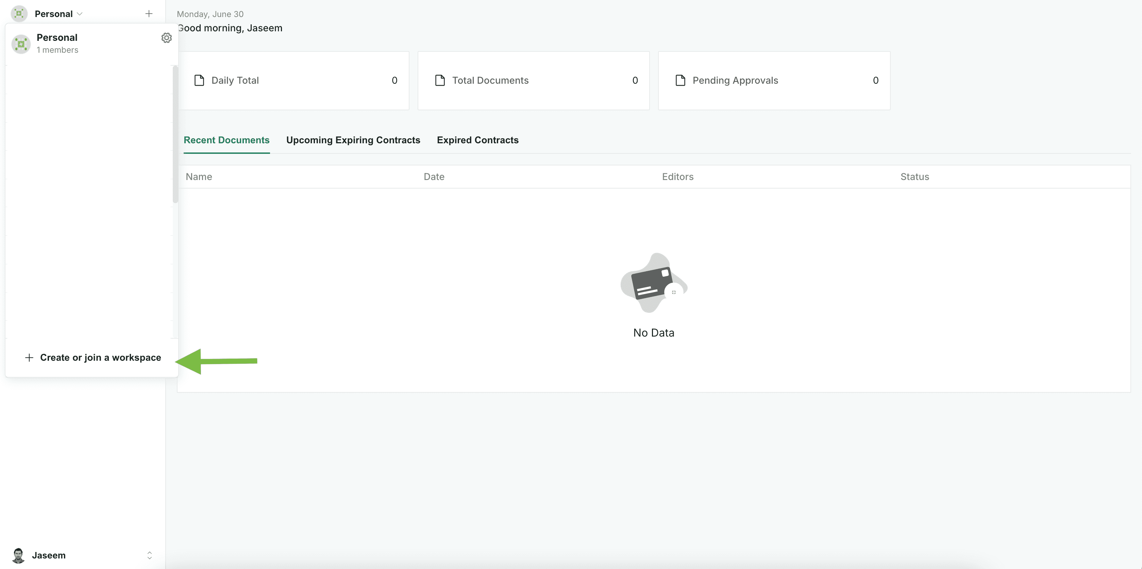The width and height of the screenshot is (1142, 569).
Task: Expand the Jaseem account menu arrows
Action: (x=149, y=555)
